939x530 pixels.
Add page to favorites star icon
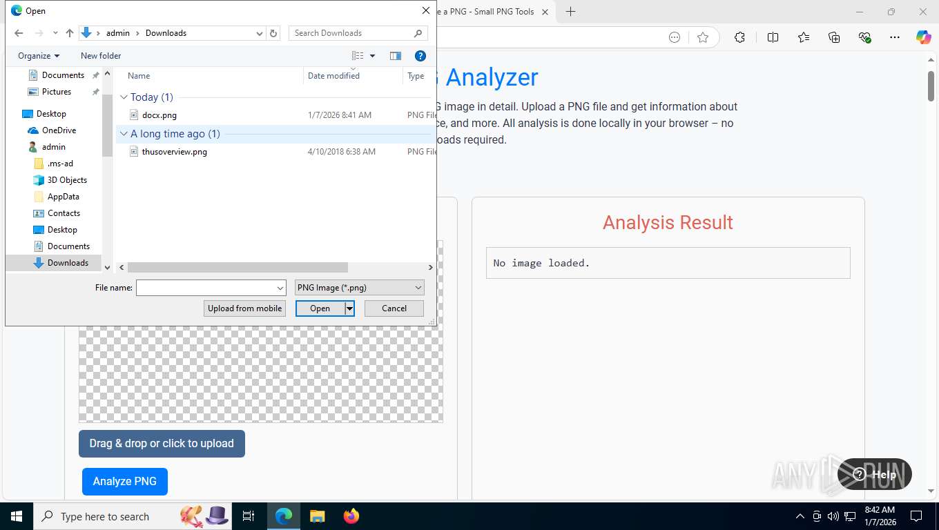[x=703, y=37]
